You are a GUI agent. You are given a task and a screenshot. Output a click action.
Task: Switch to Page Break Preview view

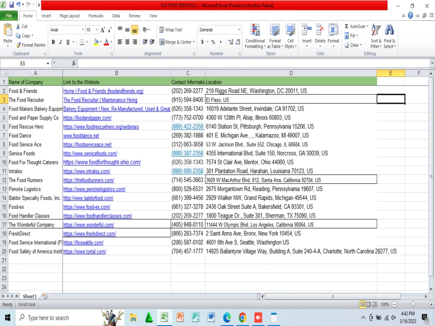375,304
